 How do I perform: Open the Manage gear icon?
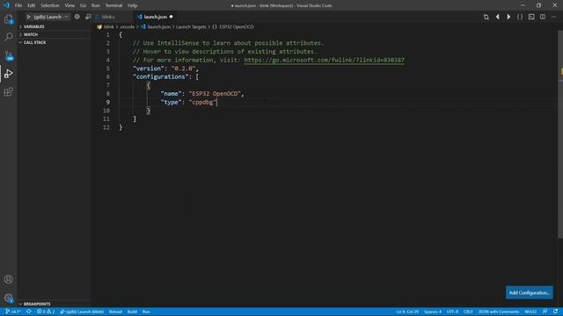pos(8,298)
